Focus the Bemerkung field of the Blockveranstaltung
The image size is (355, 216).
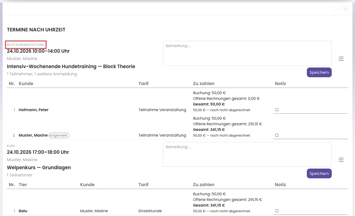247,53
